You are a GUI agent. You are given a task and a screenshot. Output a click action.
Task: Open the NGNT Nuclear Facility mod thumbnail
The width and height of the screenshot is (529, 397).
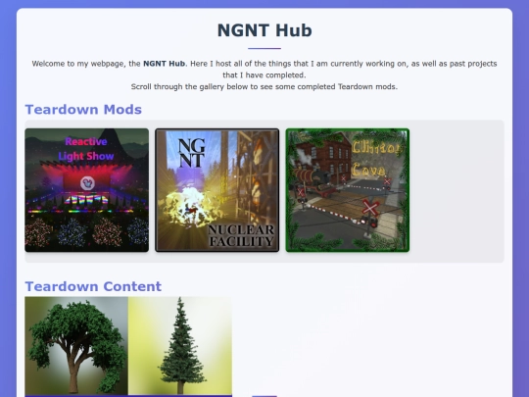[216, 190]
